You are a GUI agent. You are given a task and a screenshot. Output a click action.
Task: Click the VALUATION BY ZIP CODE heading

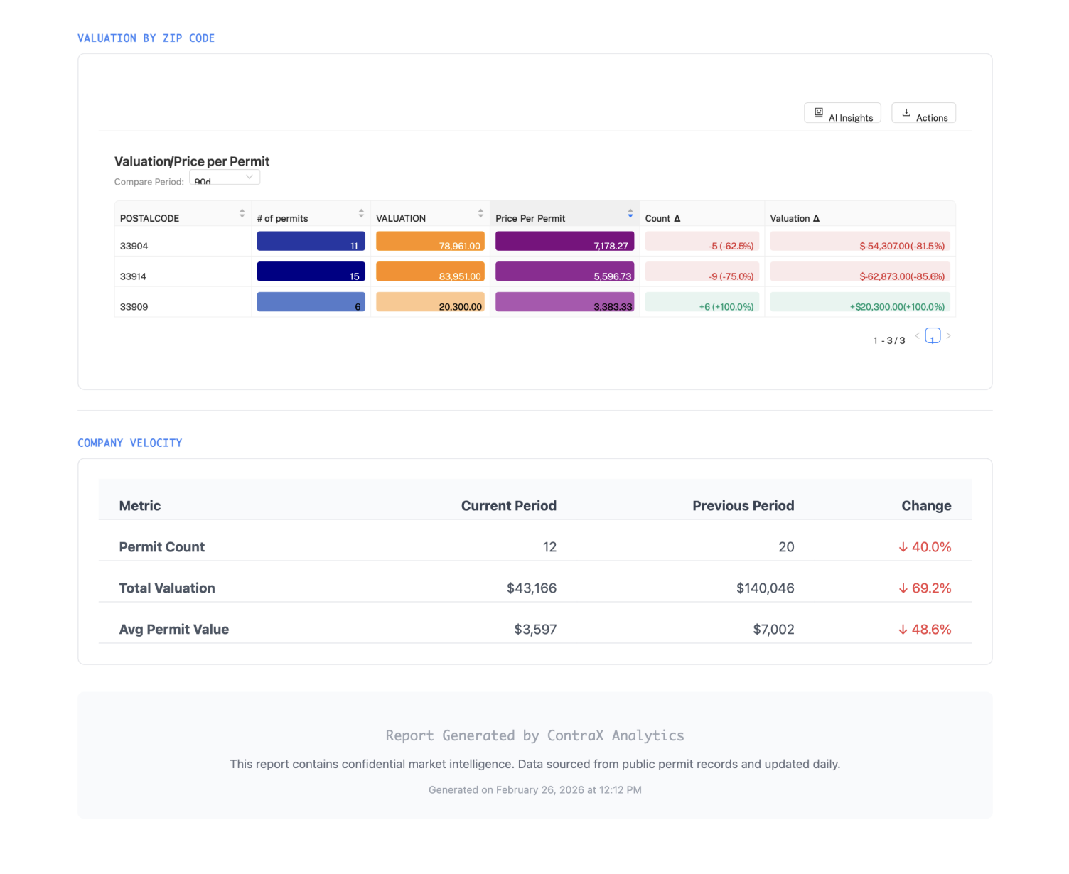click(x=146, y=38)
